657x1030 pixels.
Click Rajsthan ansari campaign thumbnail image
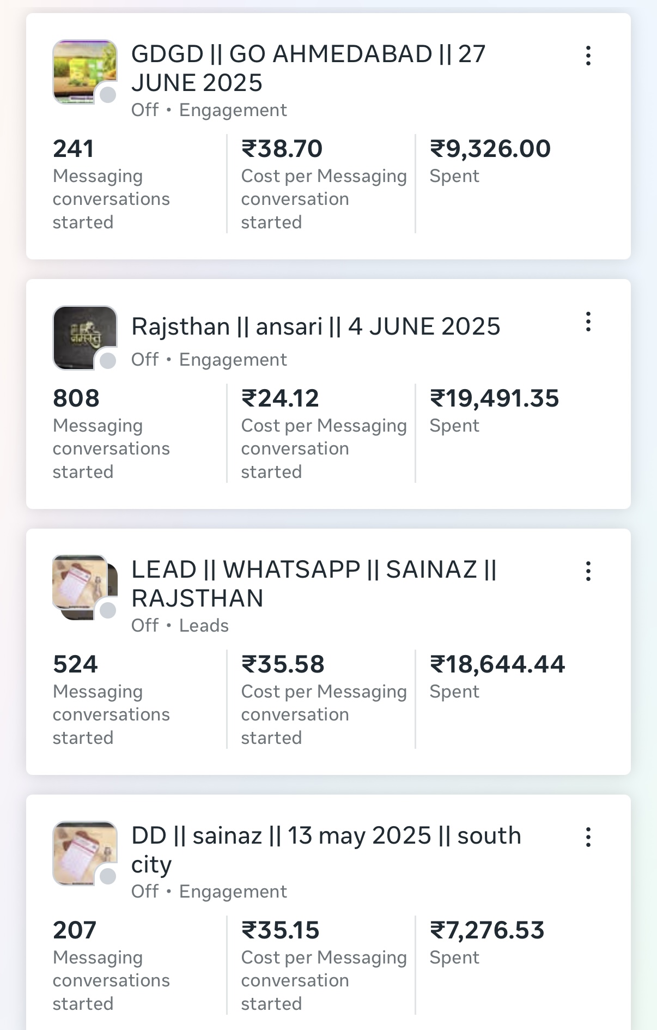click(x=82, y=335)
